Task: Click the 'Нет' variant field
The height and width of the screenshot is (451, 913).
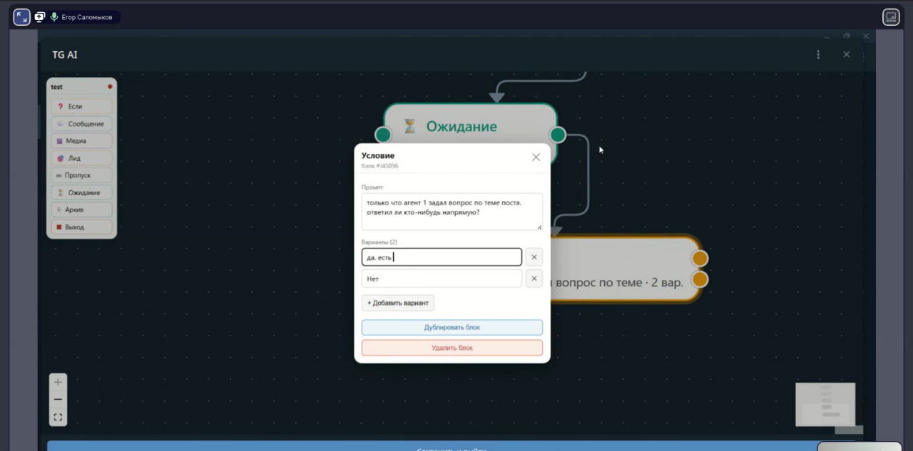Action: [442, 279]
